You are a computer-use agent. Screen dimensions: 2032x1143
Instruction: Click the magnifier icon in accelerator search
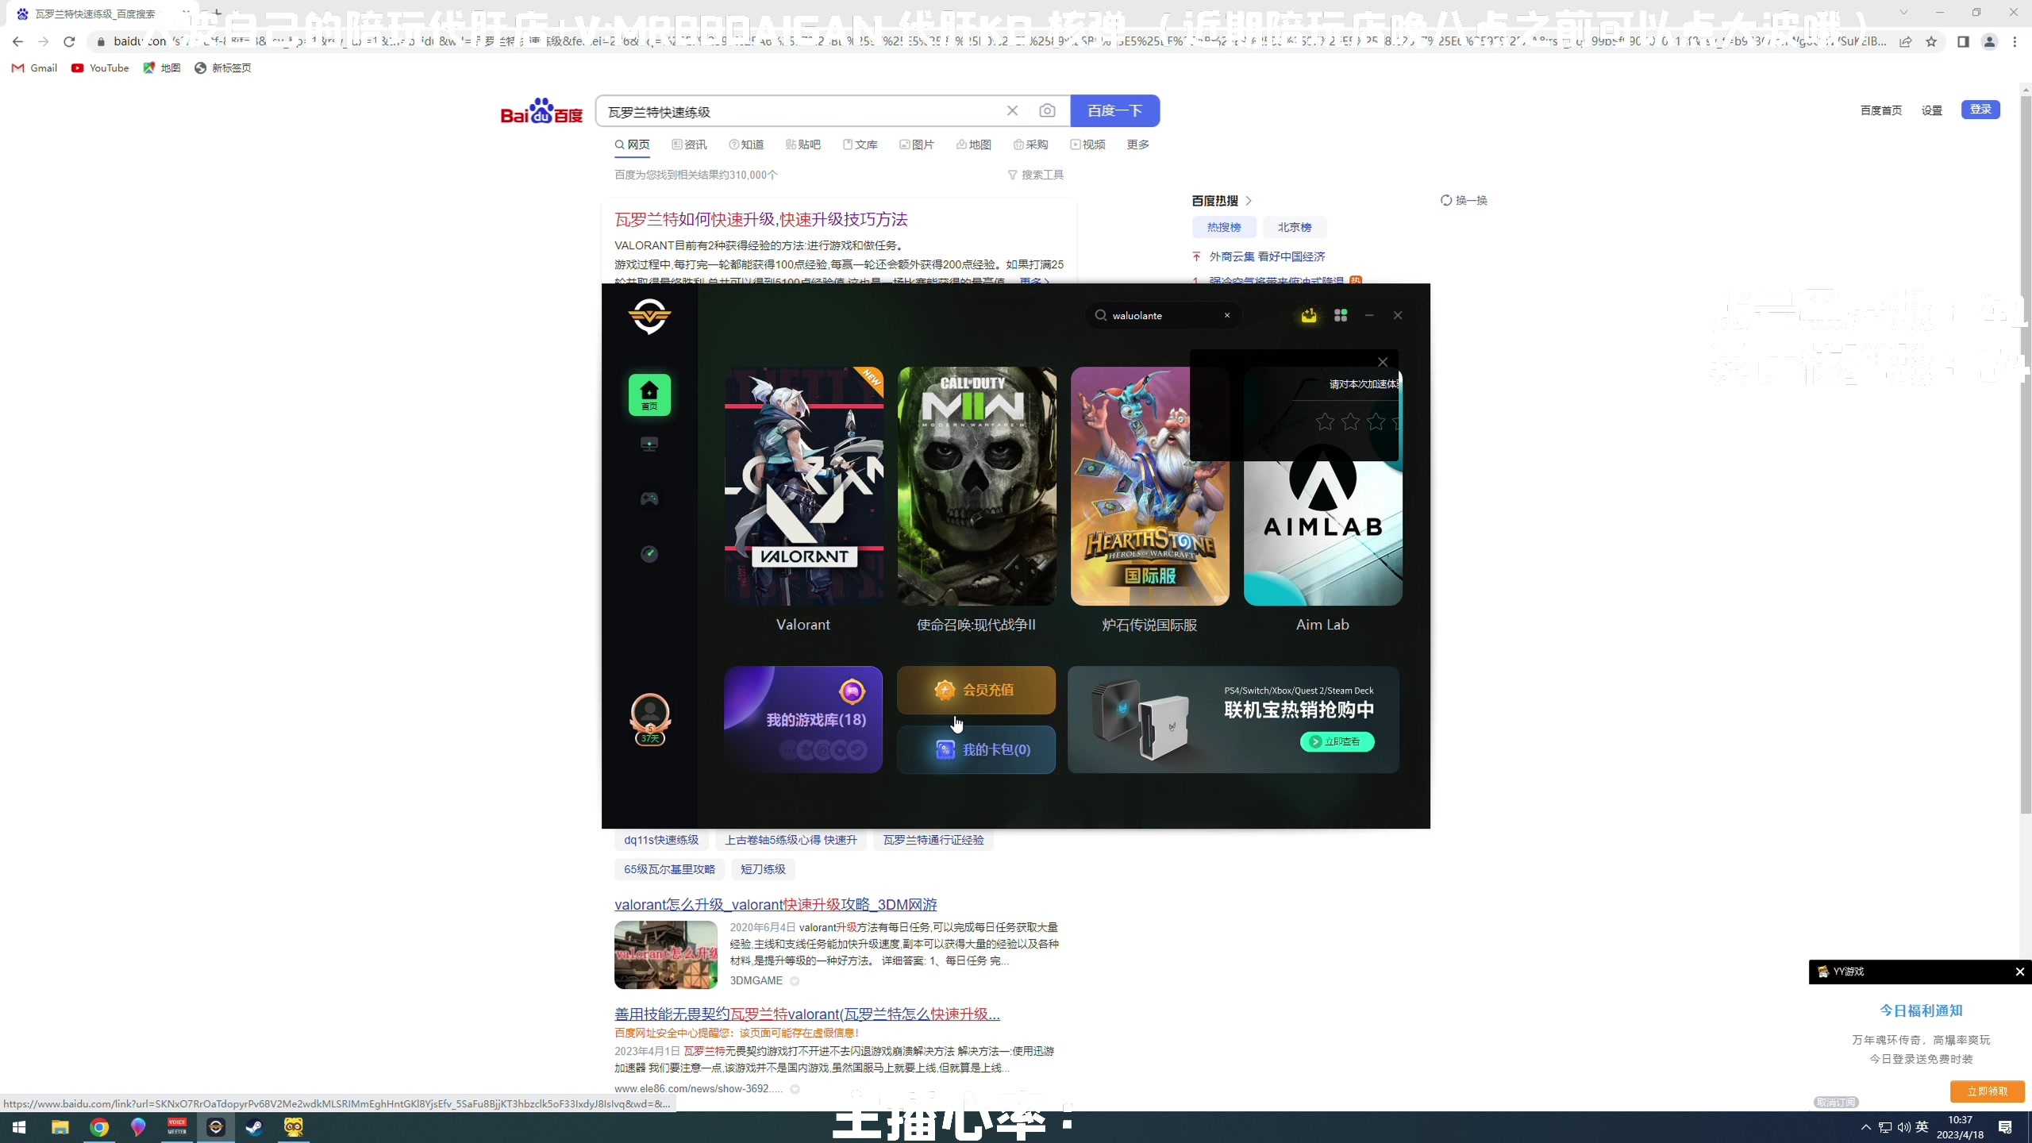(x=1101, y=315)
